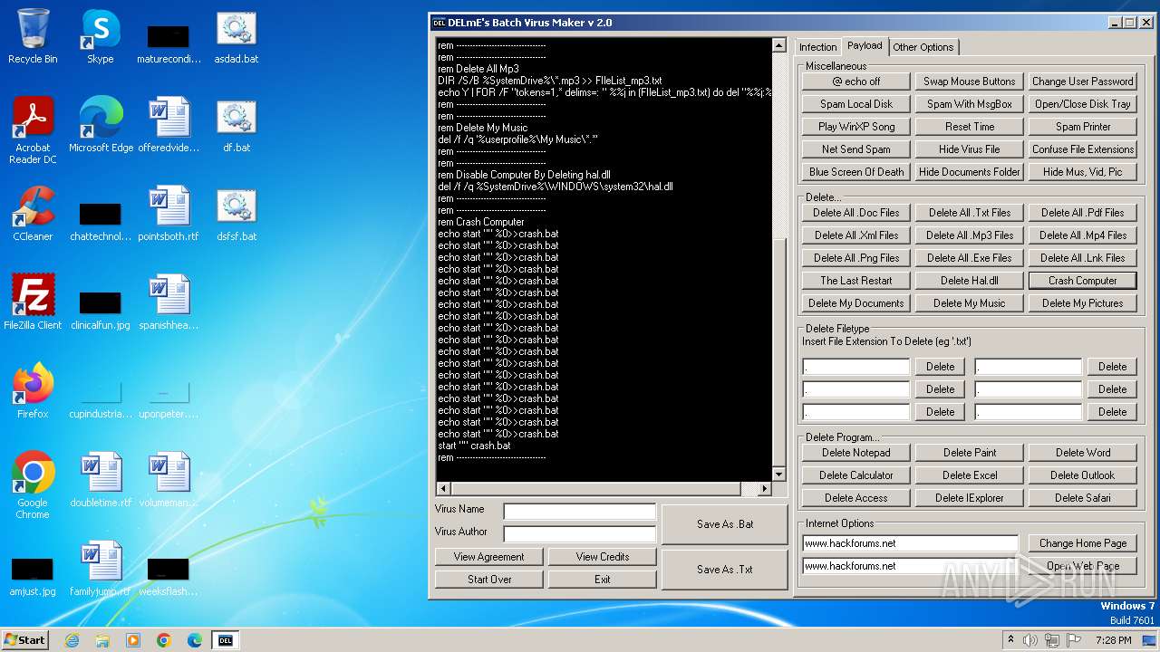Screen dimensions: 1160x652
Task: Select pointsboth.rtf document icon
Action: [x=169, y=214]
